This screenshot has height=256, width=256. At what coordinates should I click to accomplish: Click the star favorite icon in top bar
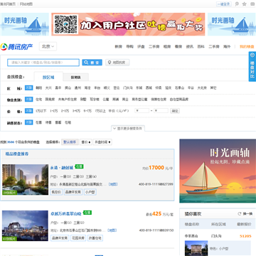tap(245, 4)
